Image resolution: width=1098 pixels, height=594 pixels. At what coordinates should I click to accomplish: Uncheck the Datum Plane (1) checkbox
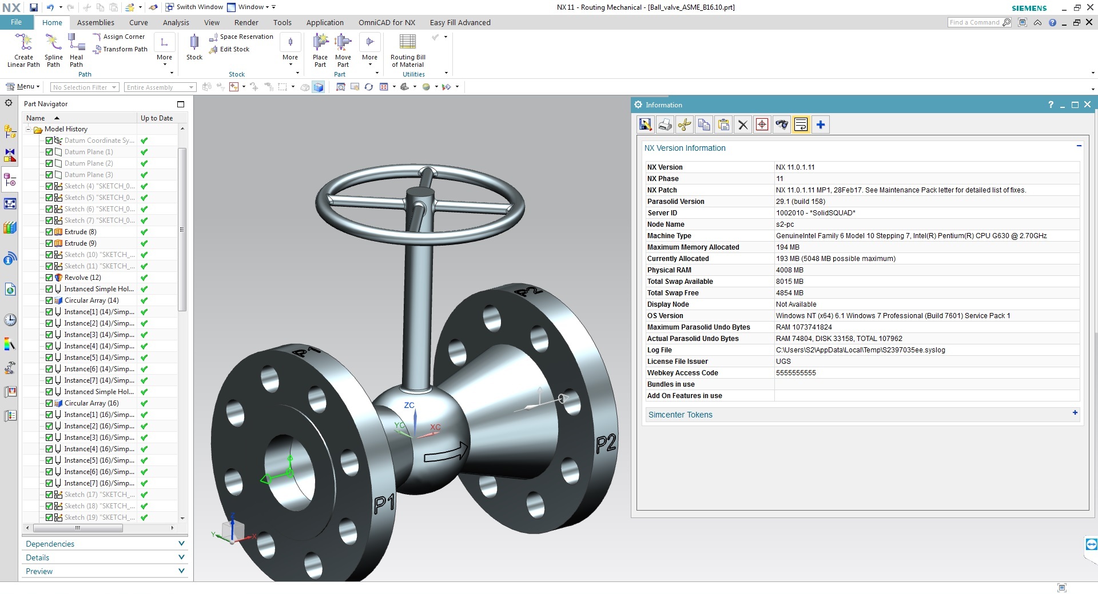pos(49,152)
